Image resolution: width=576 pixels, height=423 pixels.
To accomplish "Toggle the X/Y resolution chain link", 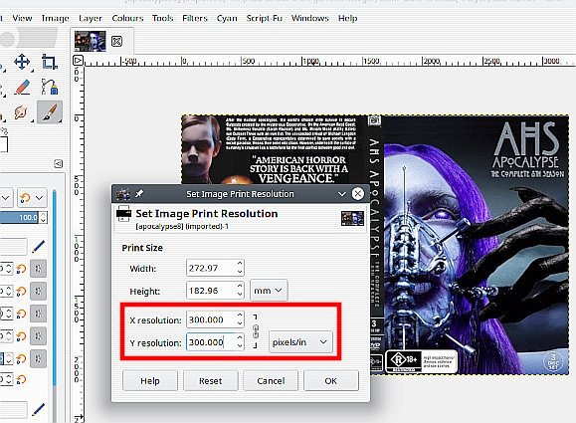I will point(256,331).
